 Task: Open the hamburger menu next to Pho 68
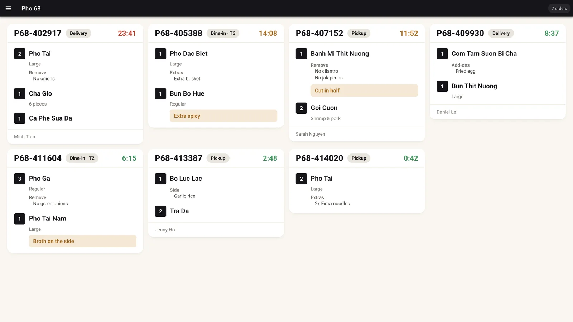[9, 8]
